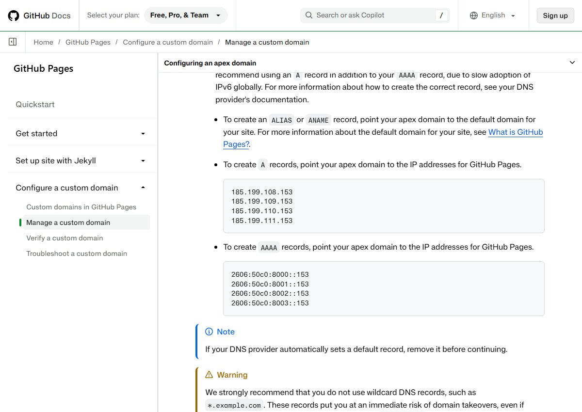Image resolution: width=582 pixels, height=412 pixels.
Task: Click IP address 185.199.108.153
Action: [x=262, y=192]
